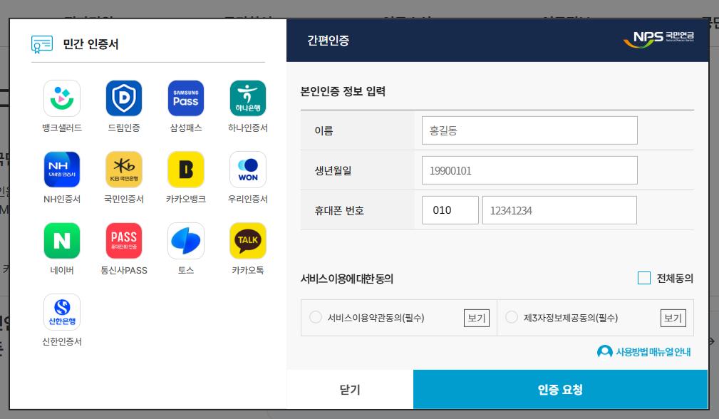Choose the KB 국민인증서 icon
Screen dimensions: 719x419
click(x=124, y=170)
